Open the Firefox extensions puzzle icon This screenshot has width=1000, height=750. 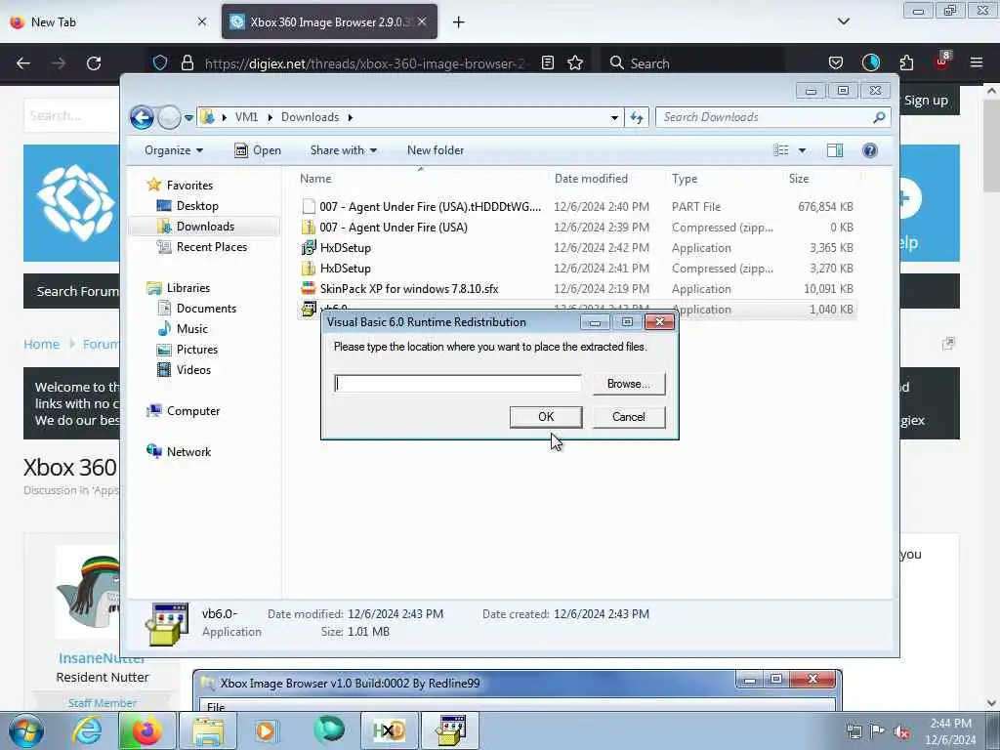906,62
